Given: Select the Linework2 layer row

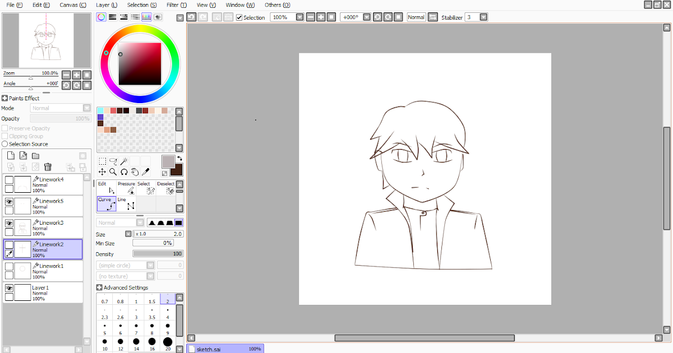Looking at the screenshot, I should pyautogui.click(x=43, y=249).
